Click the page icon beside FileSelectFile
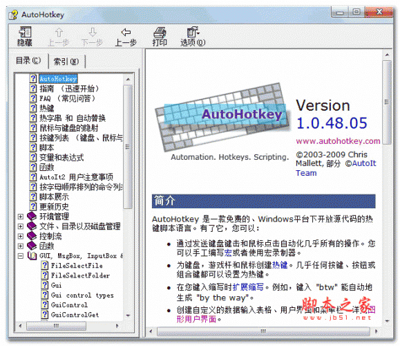This screenshot has height=346, width=400. 45,265
